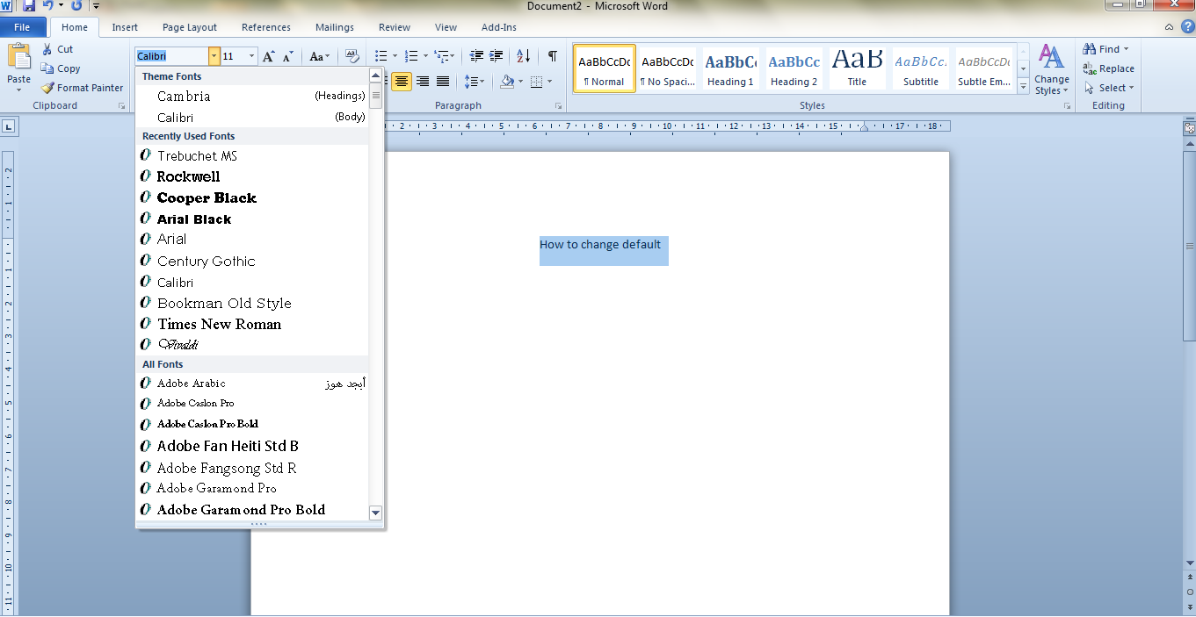Click the Paste clipboard icon
The width and height of the screenshot is (1196, 617).
click(18, 56)
